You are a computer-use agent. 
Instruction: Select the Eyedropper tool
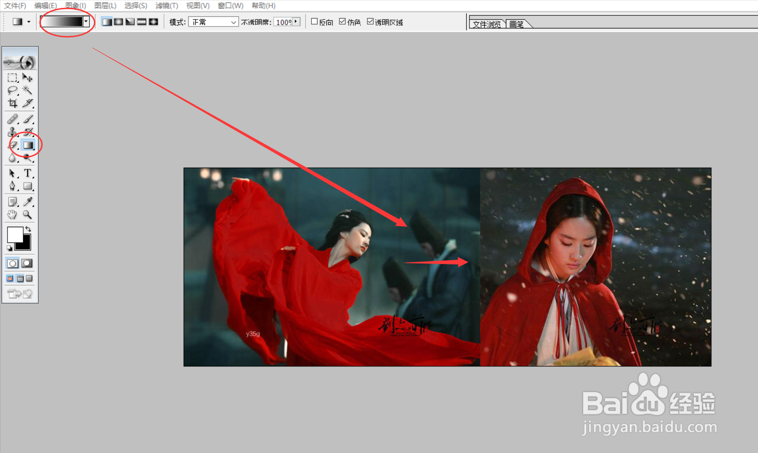pyautogui.click(x=28, y=202)
